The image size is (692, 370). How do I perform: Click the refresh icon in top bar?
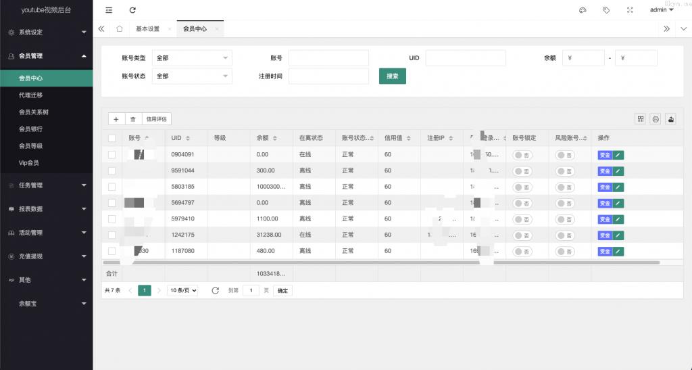[132, 10]
